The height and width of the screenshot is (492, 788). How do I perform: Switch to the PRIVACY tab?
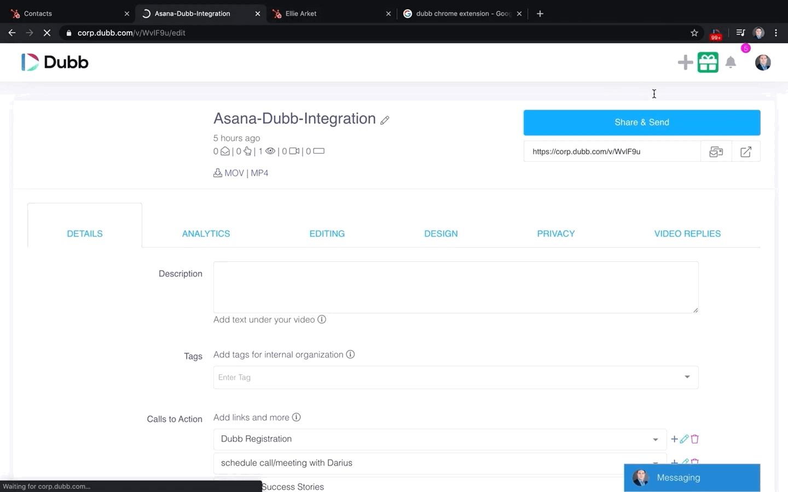pos(556,233)
